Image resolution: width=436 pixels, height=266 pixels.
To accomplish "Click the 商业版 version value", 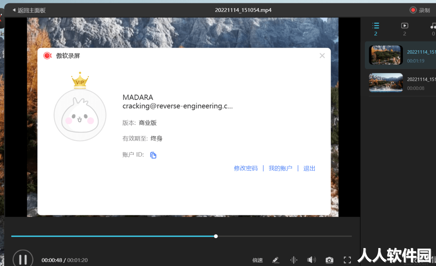I will (148, 123).
